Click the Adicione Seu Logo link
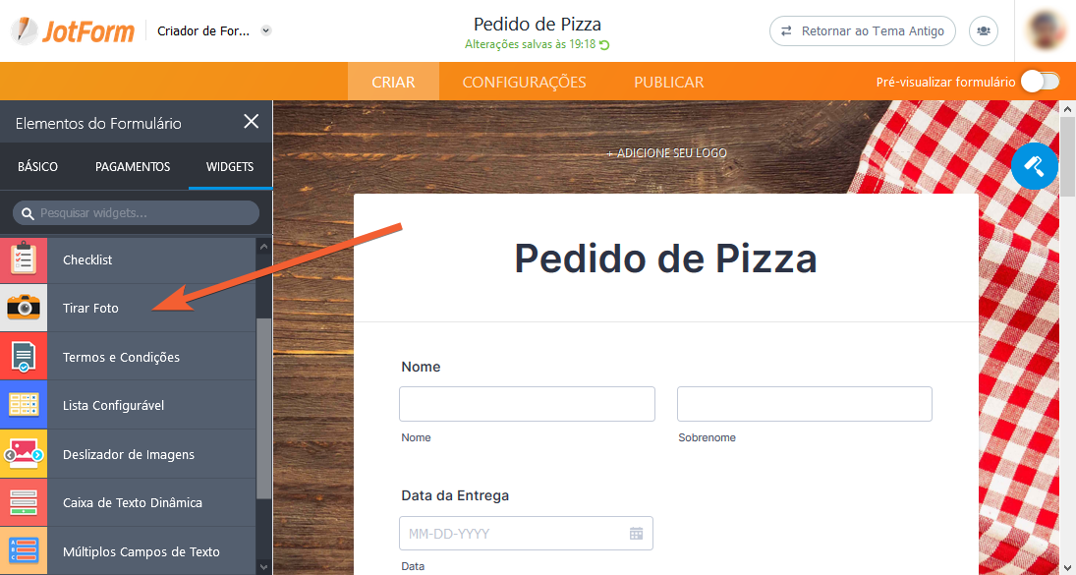Viewport: 1076px width, 575px height. 666,153
